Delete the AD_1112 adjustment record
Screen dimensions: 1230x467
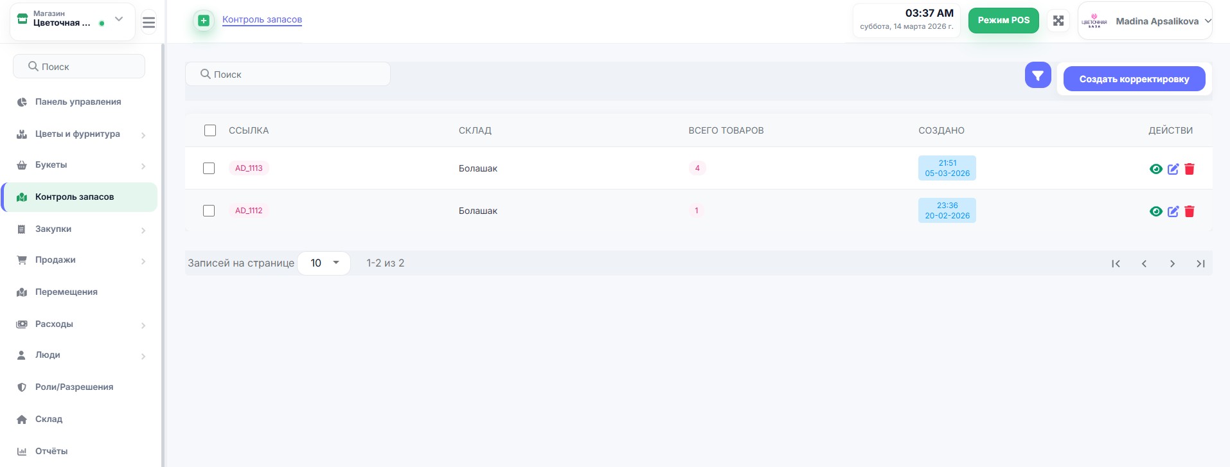[1190, 211]
